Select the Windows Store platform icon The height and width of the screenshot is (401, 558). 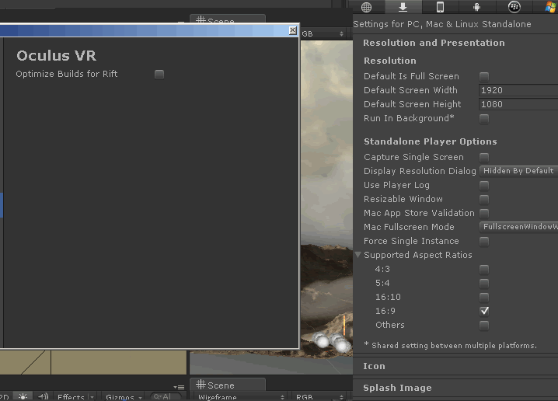click(551, 7)
